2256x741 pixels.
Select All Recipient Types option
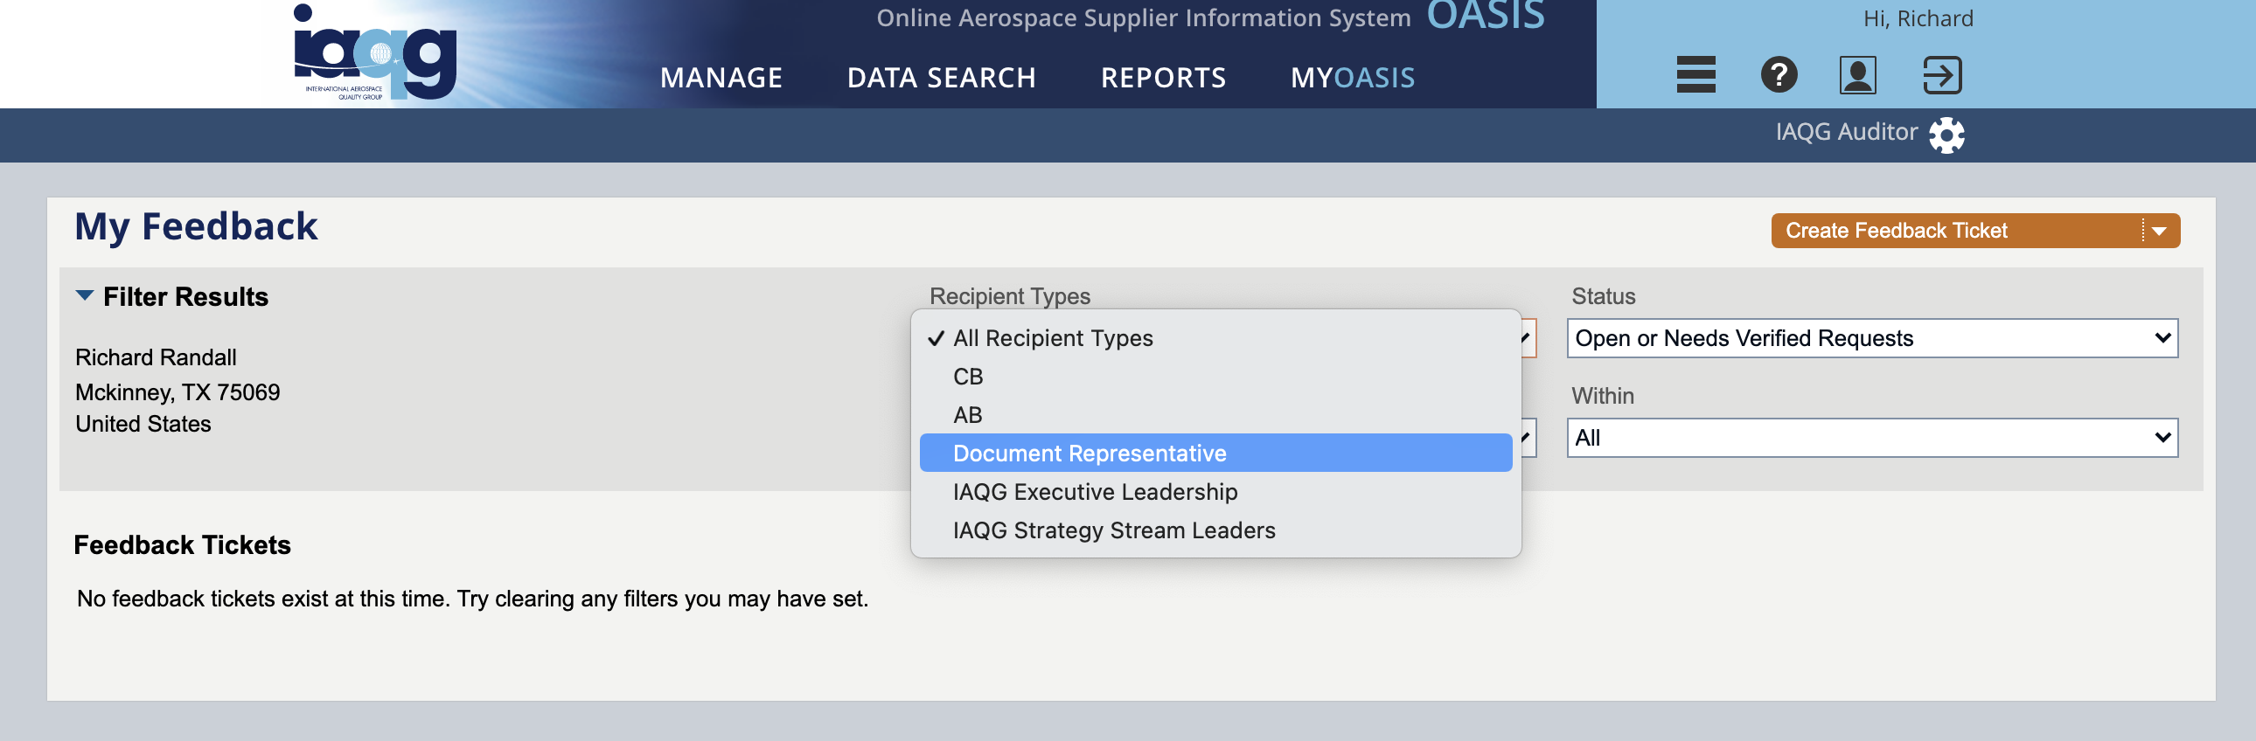(1215, 338)
